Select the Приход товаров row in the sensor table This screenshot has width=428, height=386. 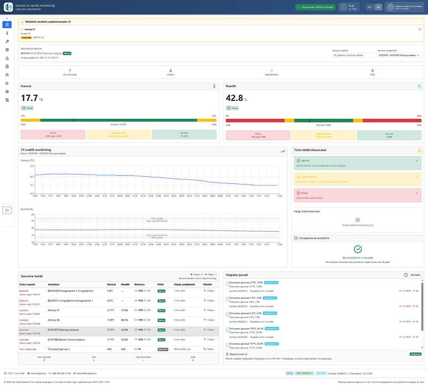[x=111, y=330]
